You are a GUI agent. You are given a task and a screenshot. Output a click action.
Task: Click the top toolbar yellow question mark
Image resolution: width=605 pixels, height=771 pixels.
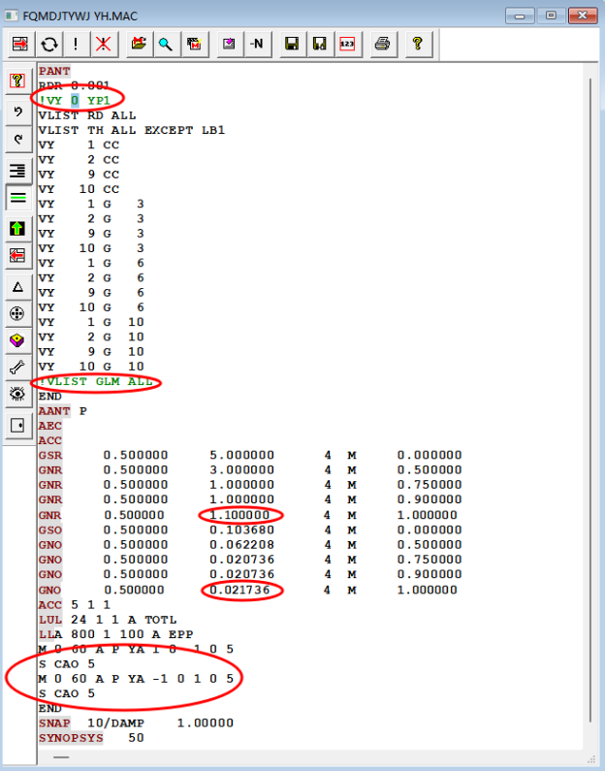[418, 45]
